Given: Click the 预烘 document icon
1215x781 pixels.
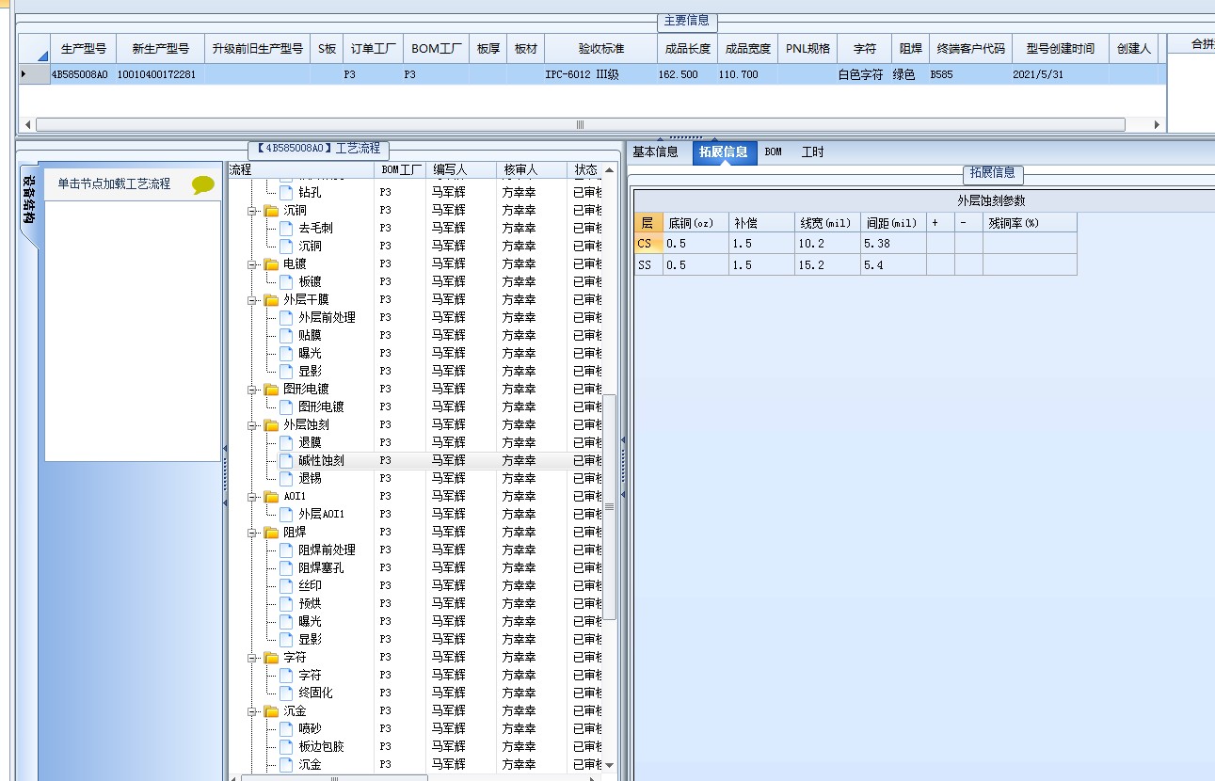Looking at the screenshot, I should click(286, 603).
